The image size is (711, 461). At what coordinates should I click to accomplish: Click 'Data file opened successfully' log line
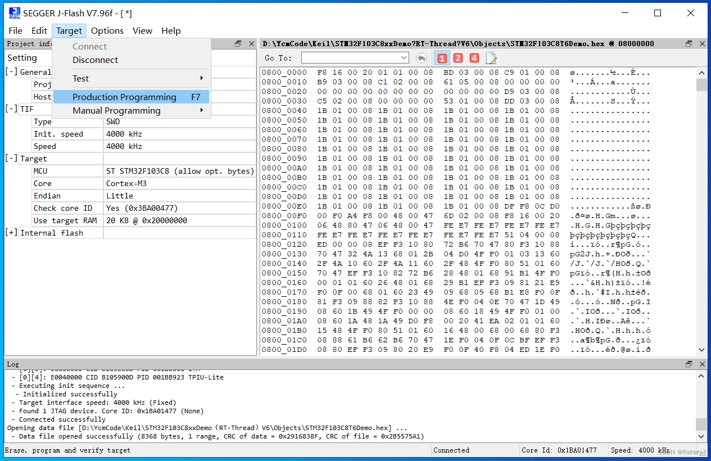tap(218, 436)
